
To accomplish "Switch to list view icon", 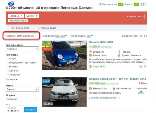I will point(141,36).
